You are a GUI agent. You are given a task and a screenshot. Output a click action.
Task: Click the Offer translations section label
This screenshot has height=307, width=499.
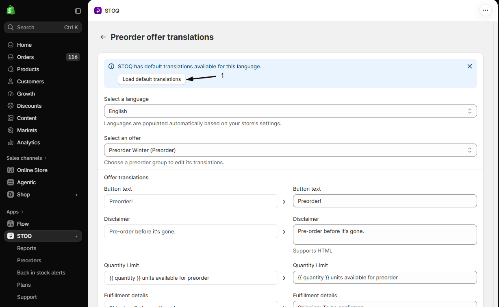(126, 177)
